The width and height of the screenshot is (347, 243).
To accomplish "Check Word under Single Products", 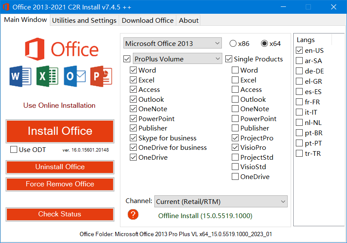I will pos(235,70).
